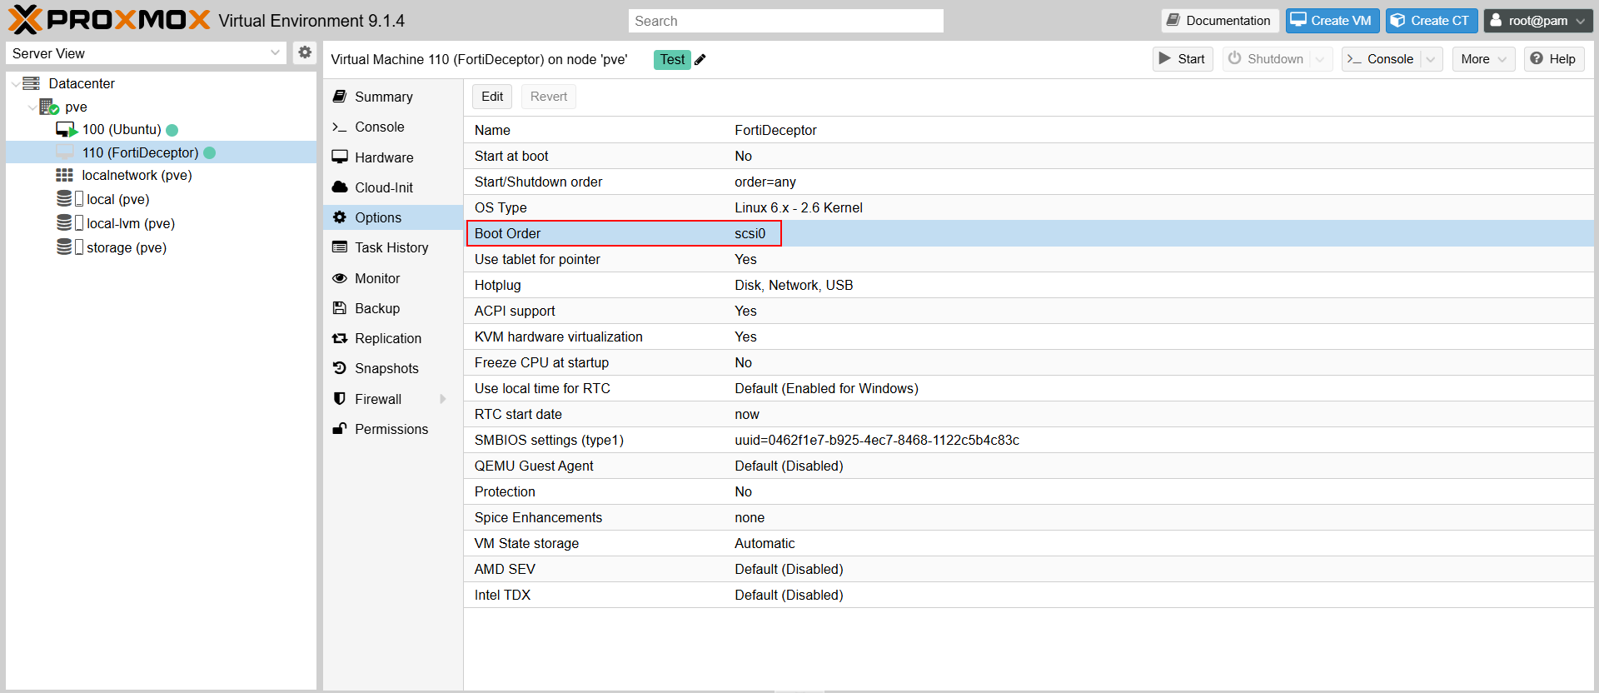Click into the Search field
Image resolution: width=1599 pixels, height=693 pixels.
[x=785, y=21]
